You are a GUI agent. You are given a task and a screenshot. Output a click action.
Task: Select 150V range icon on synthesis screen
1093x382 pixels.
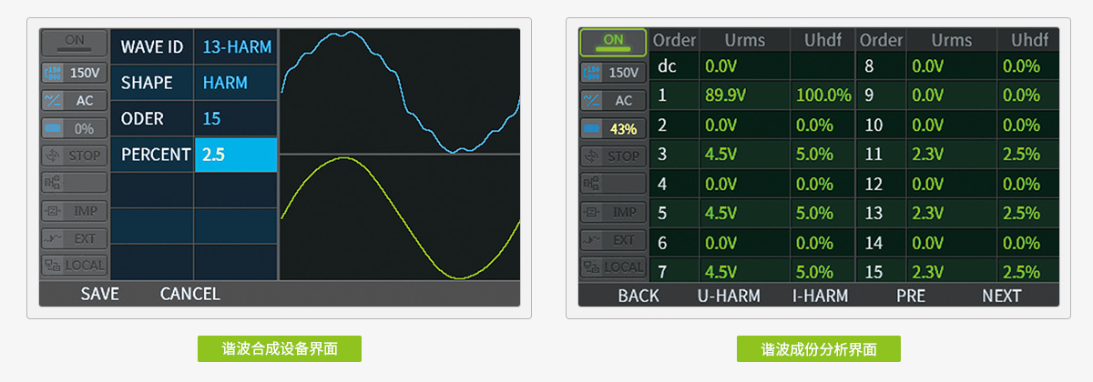click(74, 73)
